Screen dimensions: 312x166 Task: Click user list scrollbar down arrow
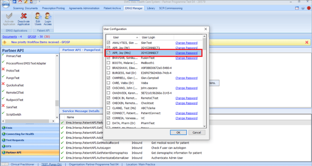(x=205, y=126)
